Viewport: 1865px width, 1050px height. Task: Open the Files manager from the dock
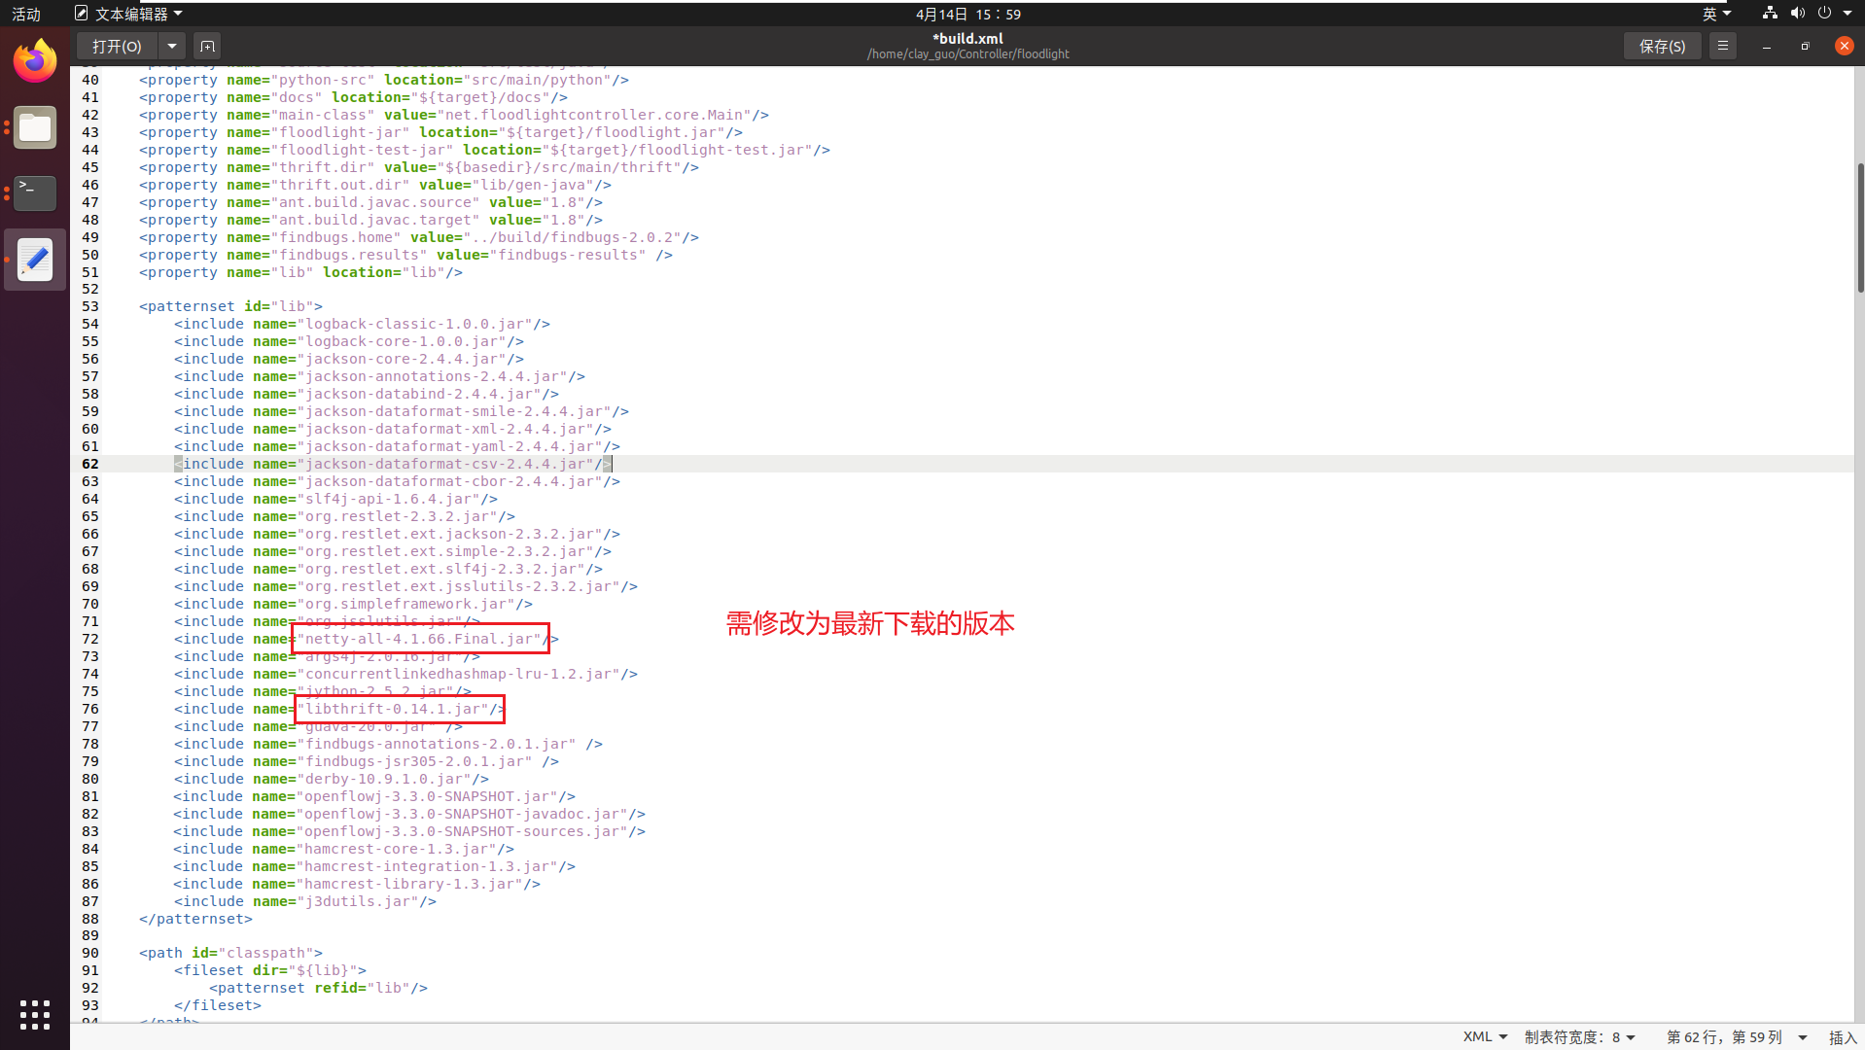pyautogui.click(x=34, y=127)
